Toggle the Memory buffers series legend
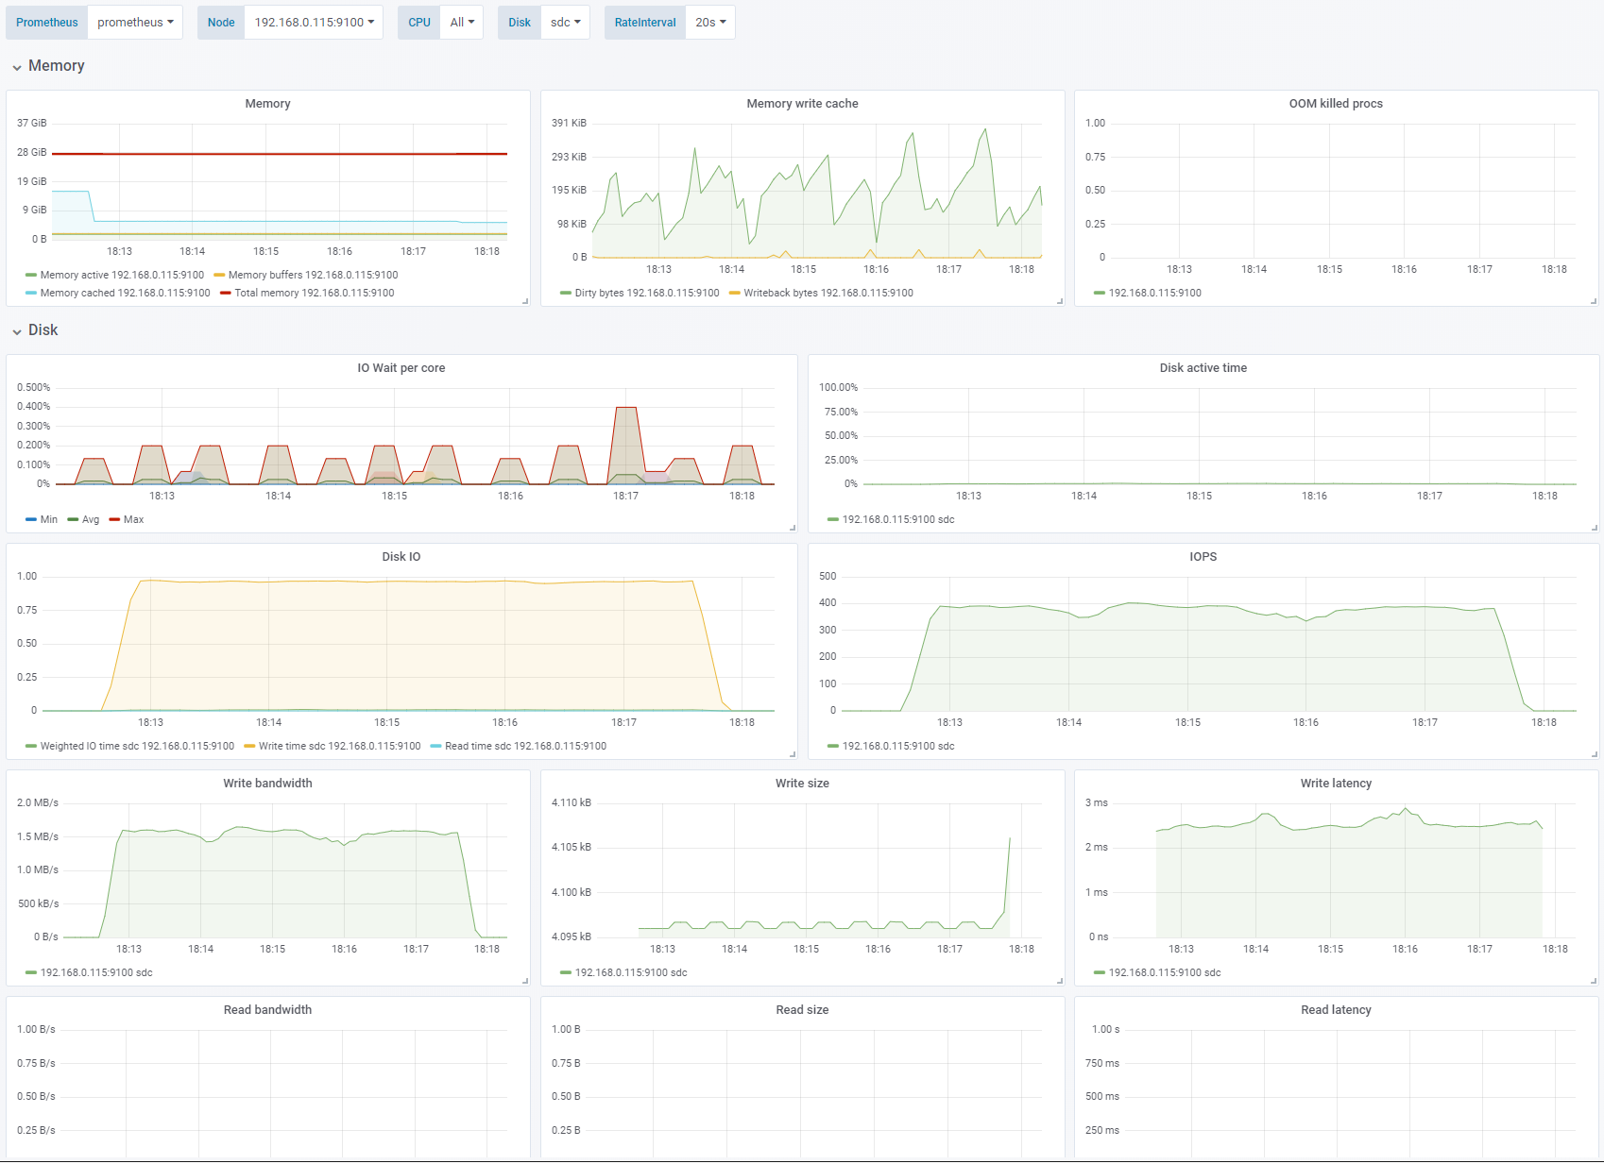1604x1164 pixels. click(x=306, y=276)
